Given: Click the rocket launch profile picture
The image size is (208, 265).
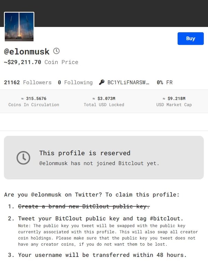Looking at the screenshot, I should pos(19,27).
